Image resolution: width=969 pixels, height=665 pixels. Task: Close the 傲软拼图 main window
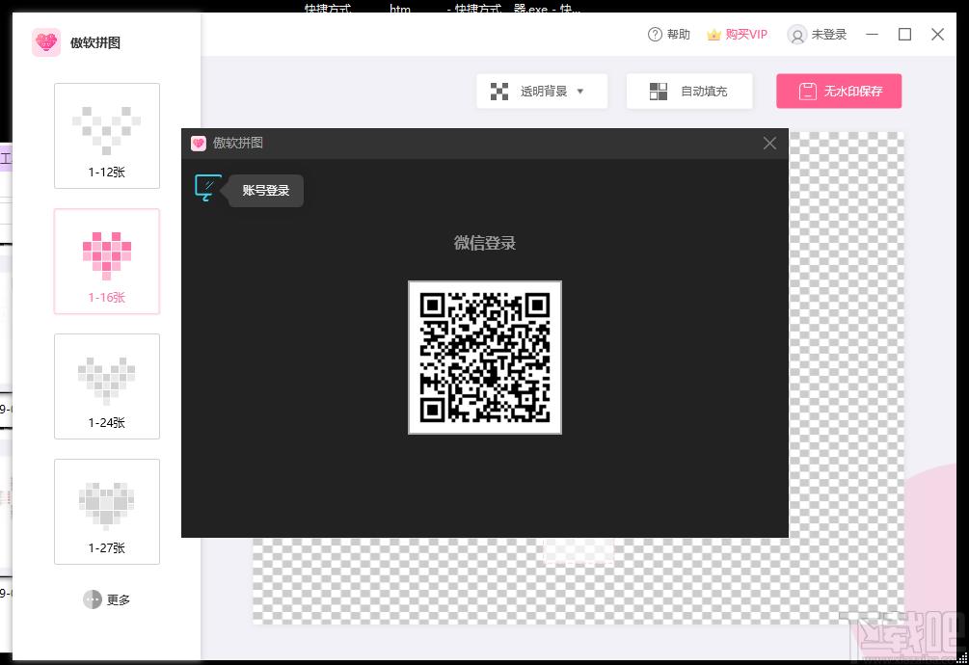pos(937,35)
